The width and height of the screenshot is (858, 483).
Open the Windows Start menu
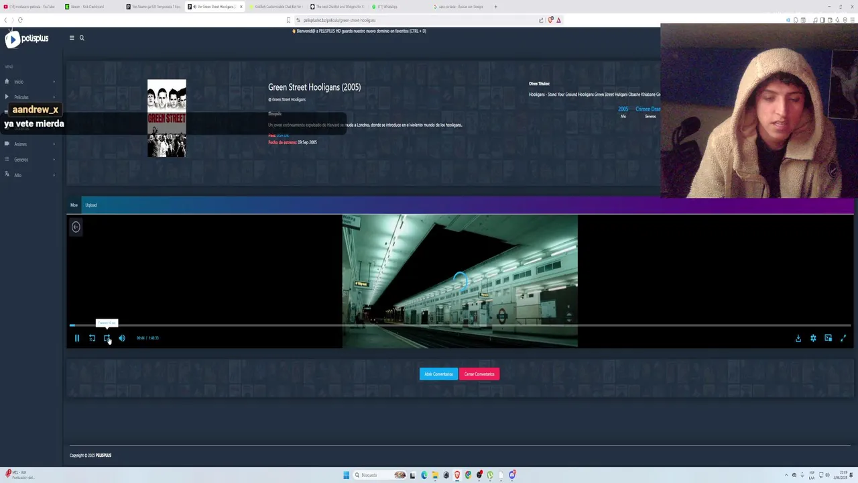346,475
